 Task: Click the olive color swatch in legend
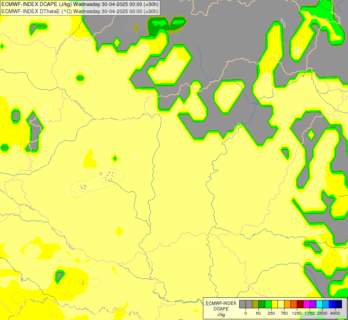pyautogui.click(x=256, y=304)
